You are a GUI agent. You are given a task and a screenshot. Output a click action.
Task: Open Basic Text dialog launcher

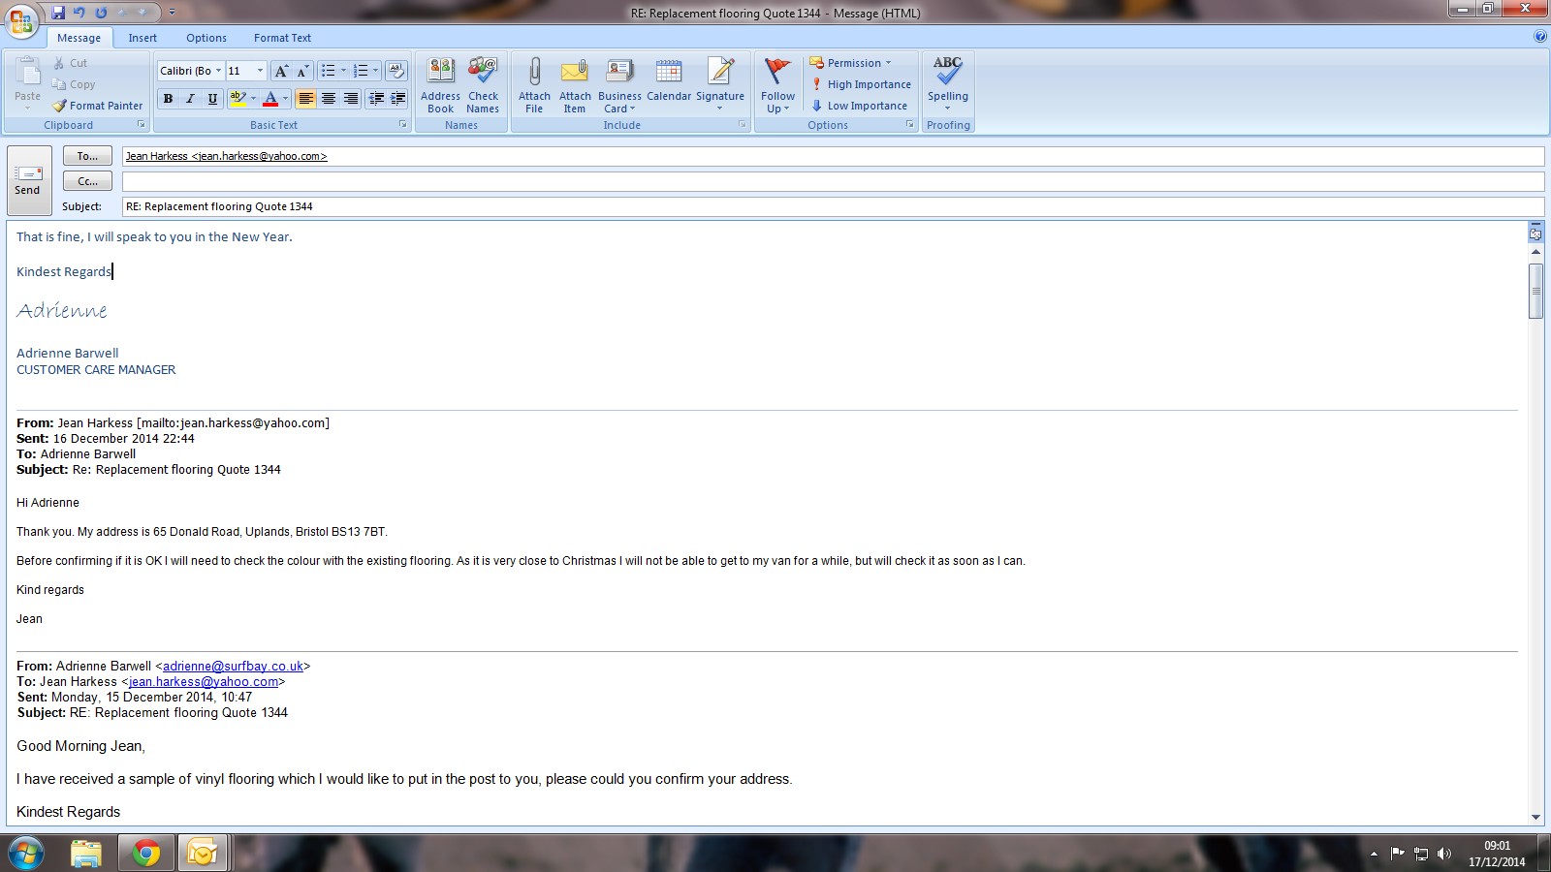403,125
